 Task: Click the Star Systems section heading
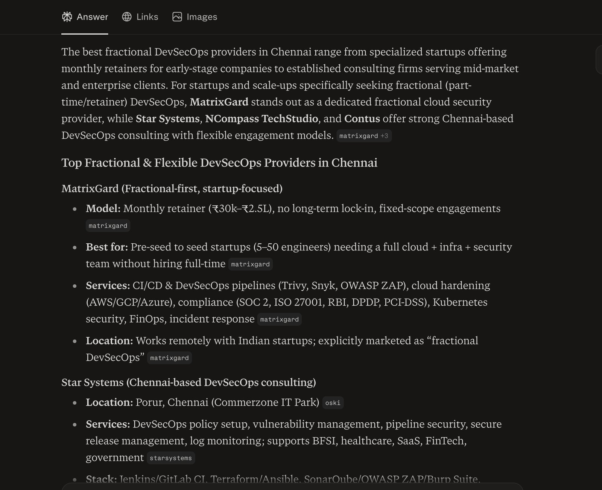(x=189, y=382)
